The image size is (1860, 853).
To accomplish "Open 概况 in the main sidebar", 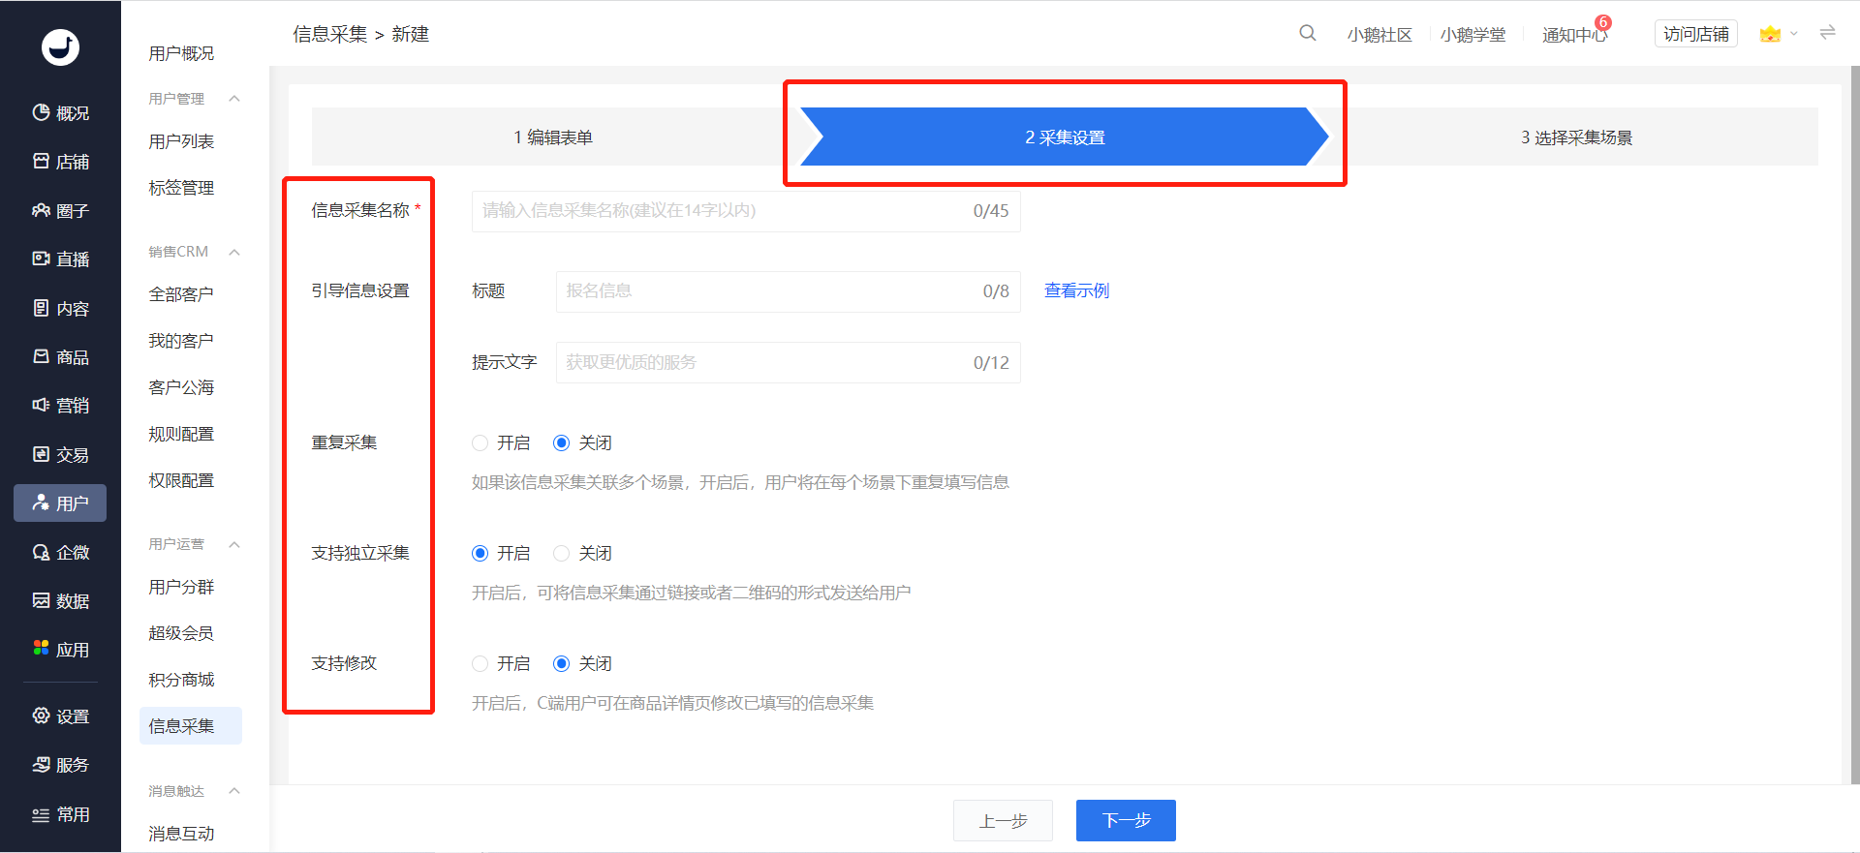I will pyautogui.click(x=60, y=113).
